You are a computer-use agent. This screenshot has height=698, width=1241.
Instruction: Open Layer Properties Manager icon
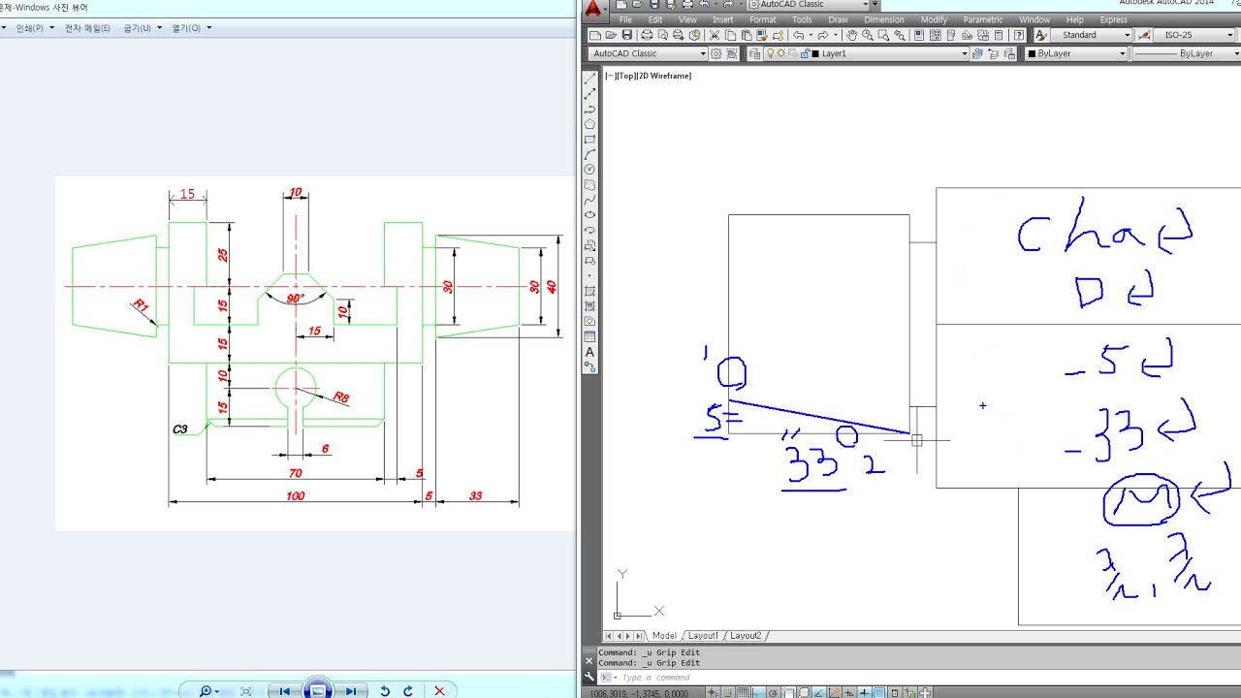coord(754,53)
